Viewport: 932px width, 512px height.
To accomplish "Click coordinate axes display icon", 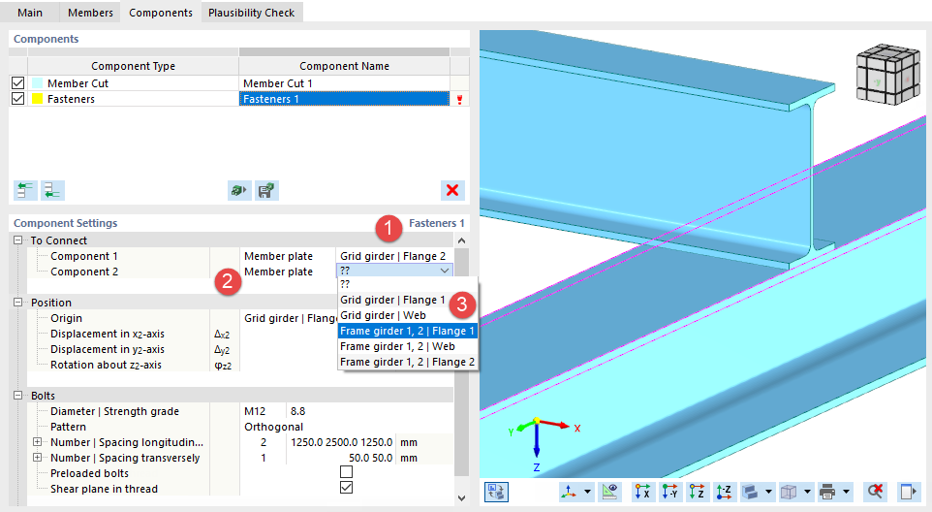I will point(569,492).
